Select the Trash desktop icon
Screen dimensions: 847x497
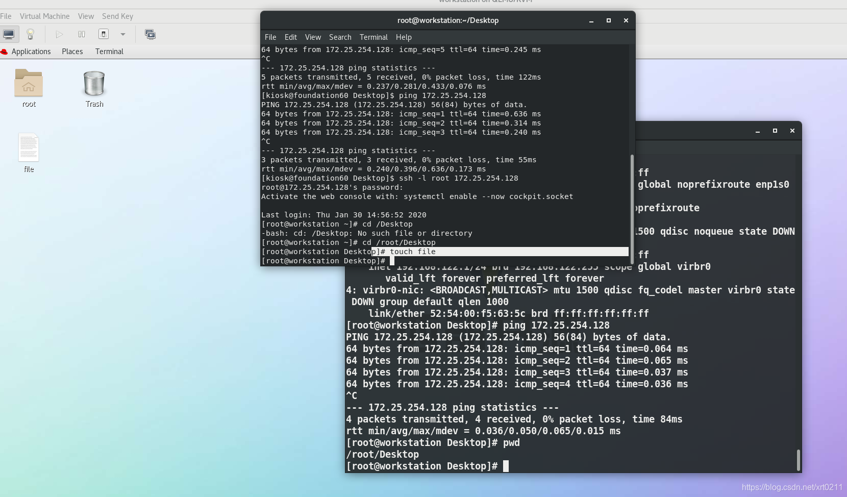click(94, 89)
